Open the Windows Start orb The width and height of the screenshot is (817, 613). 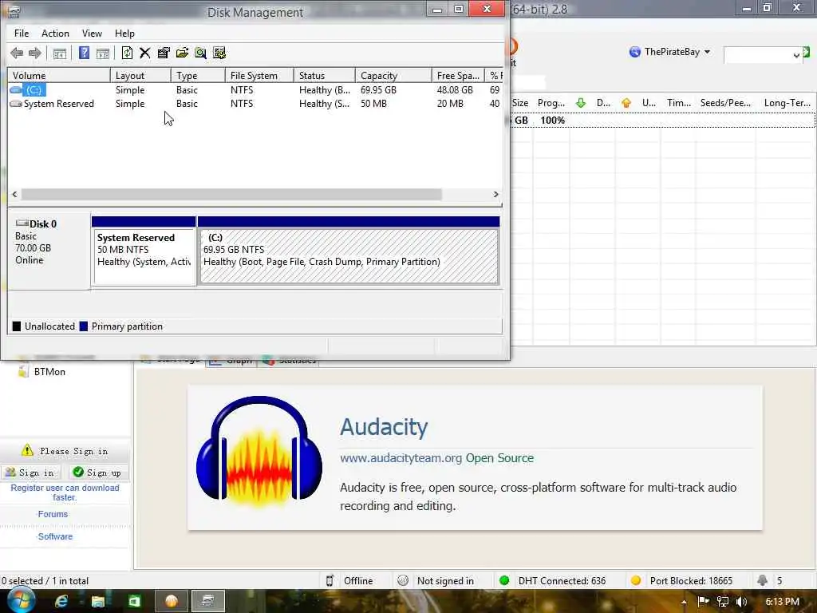[20, 600]
